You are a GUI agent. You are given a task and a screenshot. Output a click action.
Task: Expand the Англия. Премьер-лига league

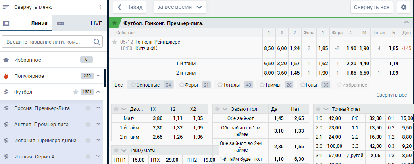click(x=98, y=124)
